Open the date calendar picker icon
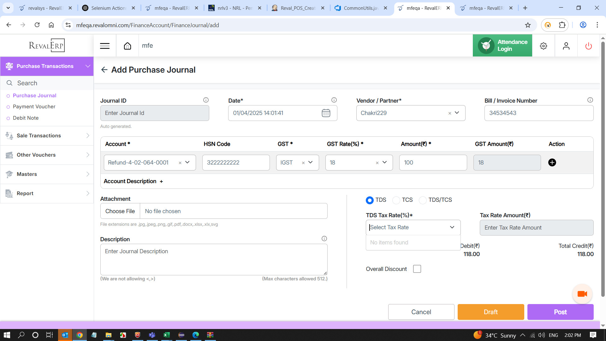The width and height of the screenshot is (606, 341). (x=326, y=113)
